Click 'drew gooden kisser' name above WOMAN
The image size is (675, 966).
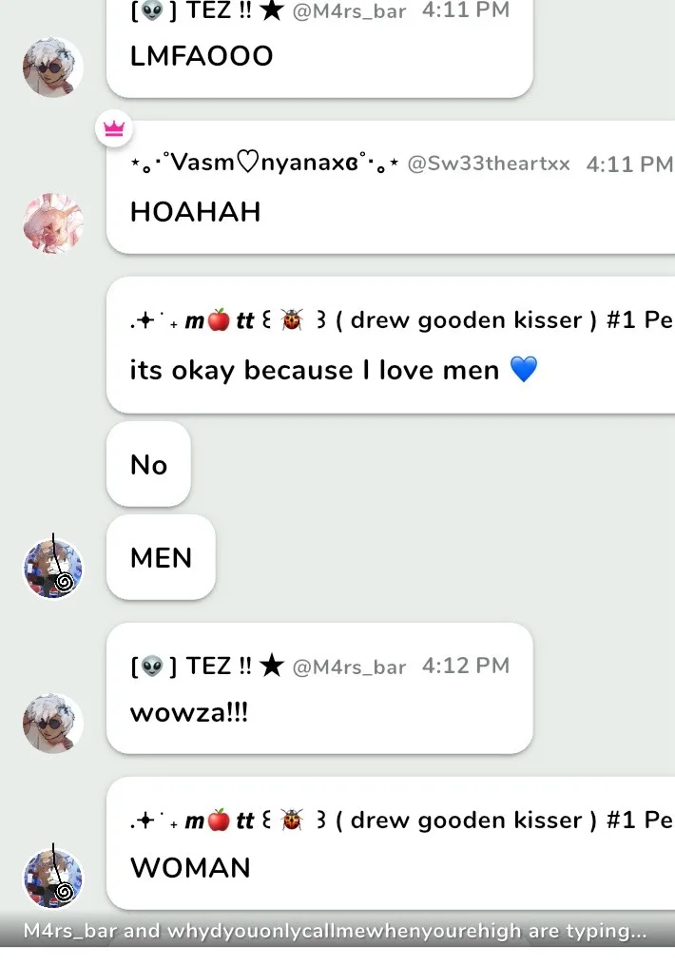466,820
